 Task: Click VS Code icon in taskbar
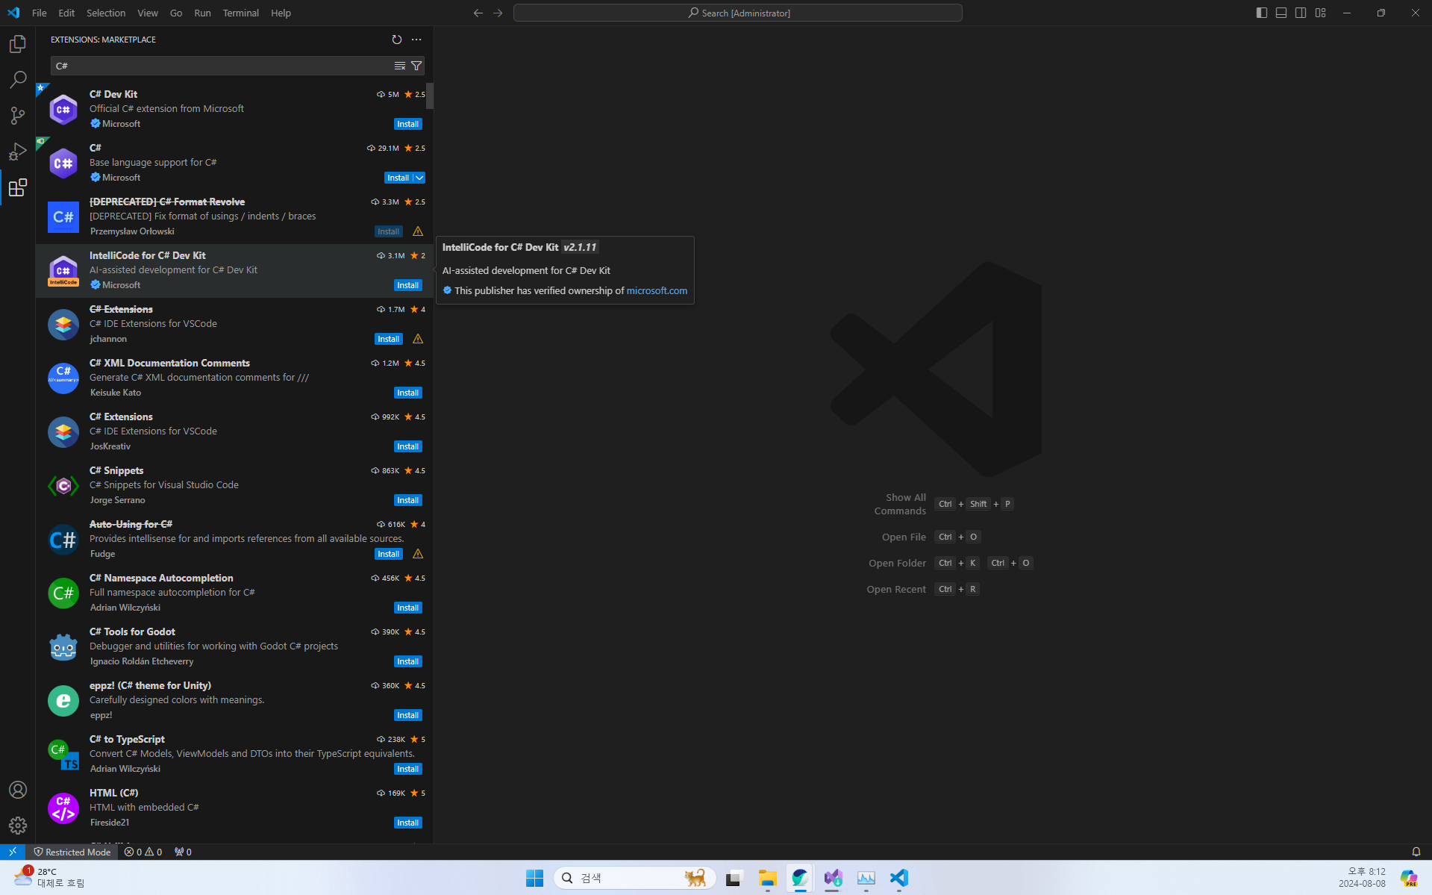tap(899, 878)
